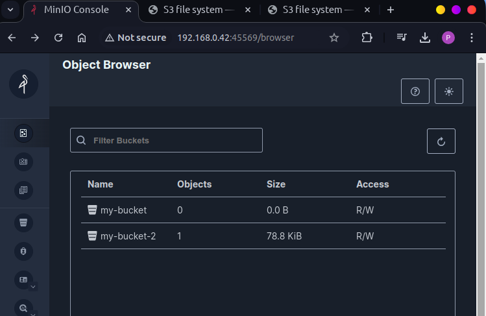Image resolution: width=486 pixels, height=316 pixels.
Task: Open the Buckets sidebar icon
Action: coord(23,223)
